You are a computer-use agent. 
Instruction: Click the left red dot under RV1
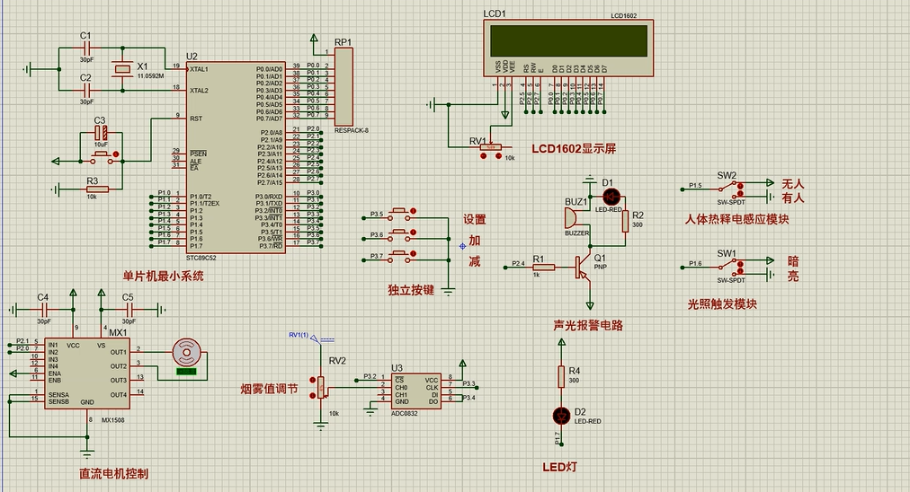point(486,157)
